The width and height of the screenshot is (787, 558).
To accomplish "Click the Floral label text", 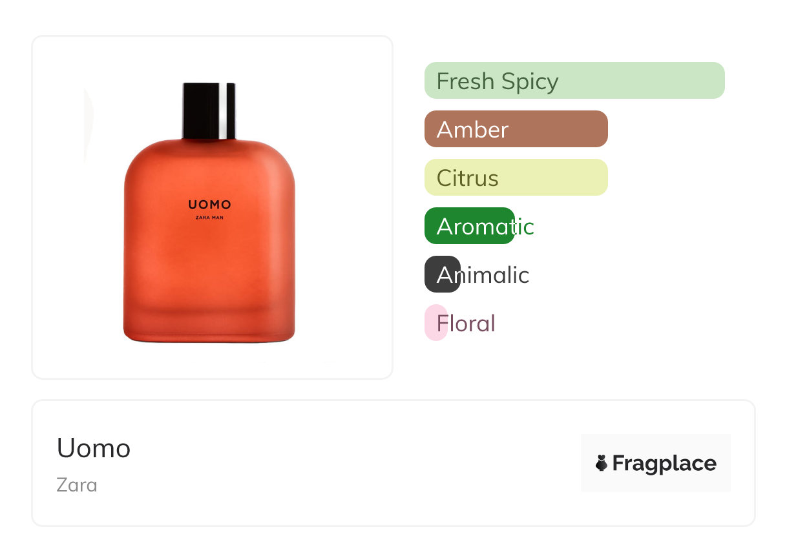I will [466, 324].
